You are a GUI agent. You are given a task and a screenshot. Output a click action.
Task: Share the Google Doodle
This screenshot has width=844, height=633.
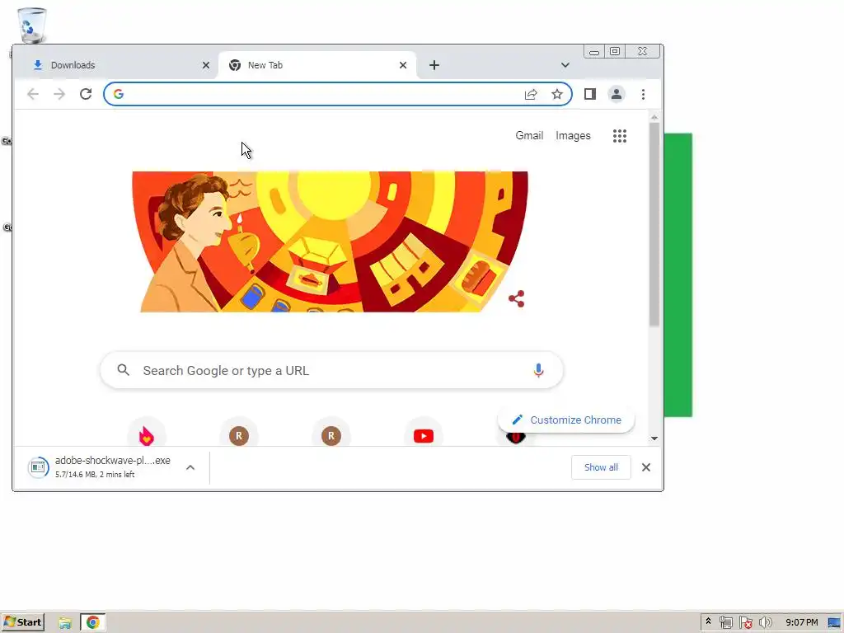pos(516,298)
